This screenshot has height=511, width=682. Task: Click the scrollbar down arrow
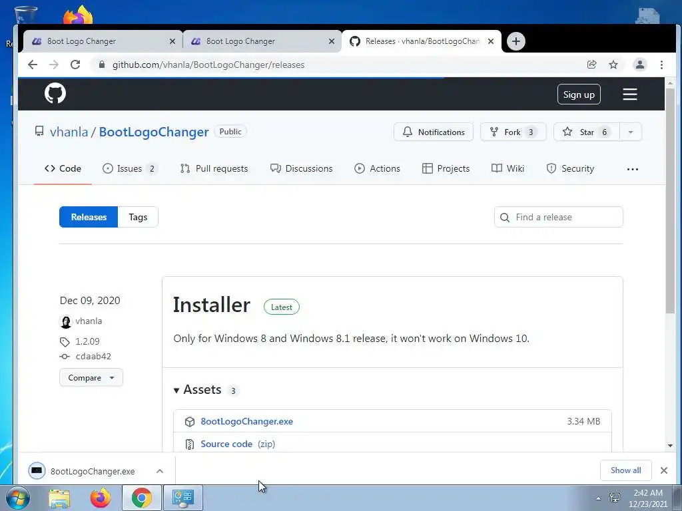[x=670, y=445]
